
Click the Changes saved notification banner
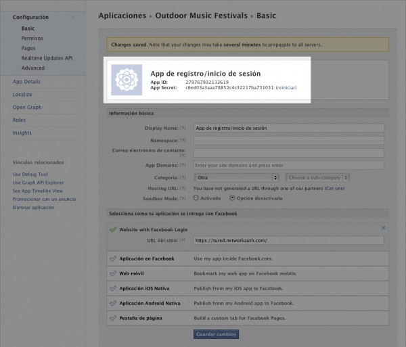tap(248, 45)
